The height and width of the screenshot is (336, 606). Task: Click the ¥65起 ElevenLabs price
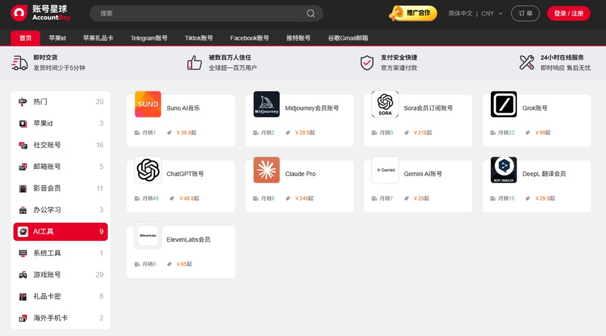click(184, 264)
